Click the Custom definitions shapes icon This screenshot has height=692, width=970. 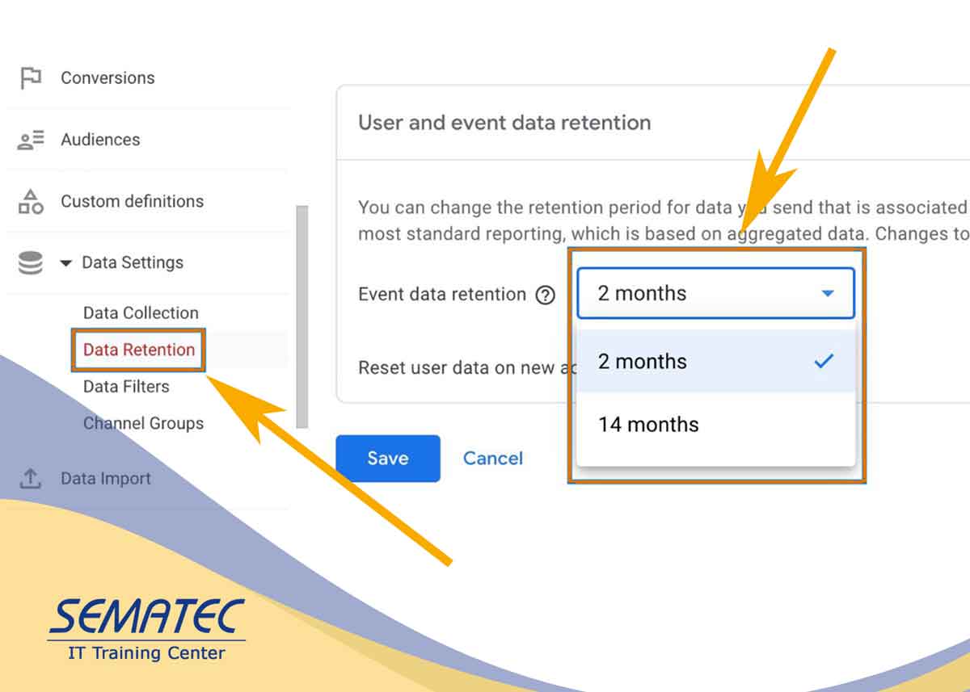pos(31,201)
